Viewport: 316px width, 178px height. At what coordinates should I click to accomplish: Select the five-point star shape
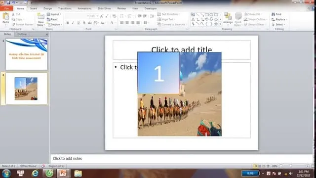(x=216, y=24)
